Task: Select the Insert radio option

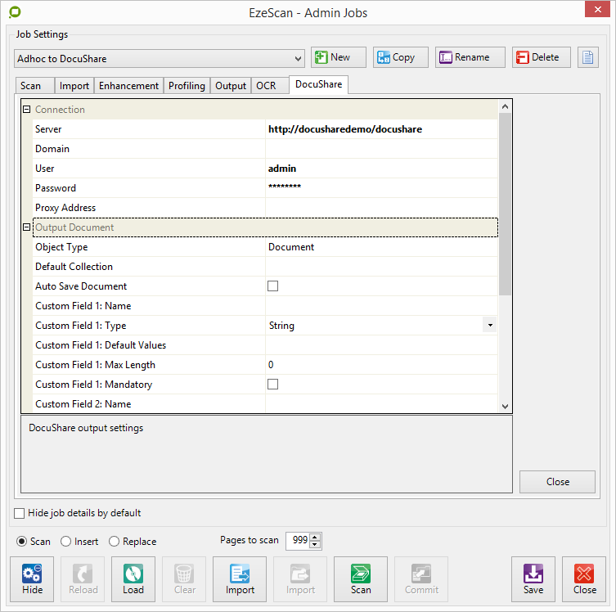Action: [x=67, y=542]
